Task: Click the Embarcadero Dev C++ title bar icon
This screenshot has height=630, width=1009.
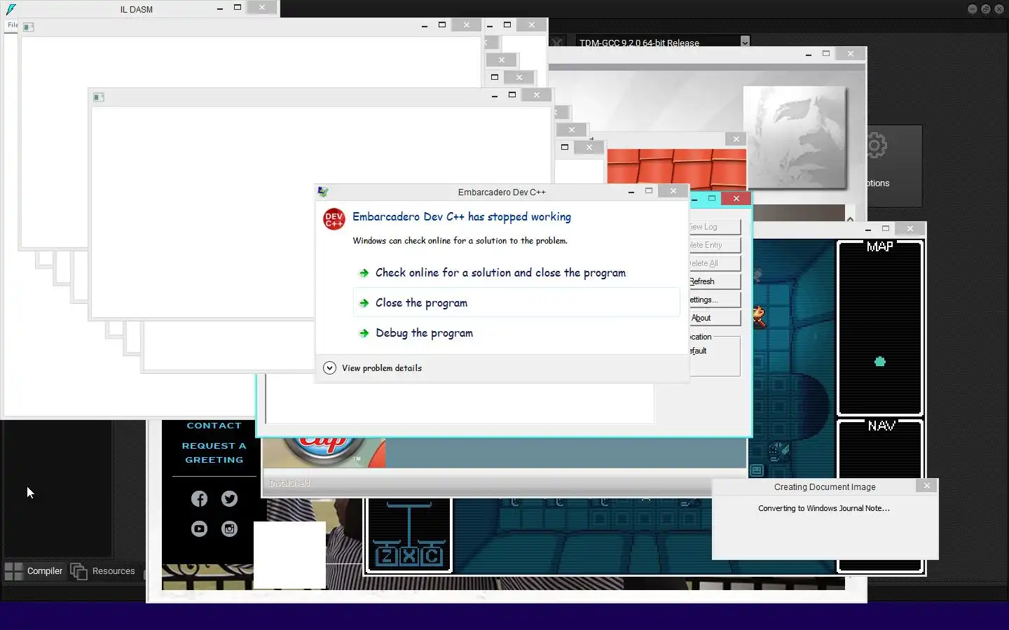Action: (x=323, y=192)
